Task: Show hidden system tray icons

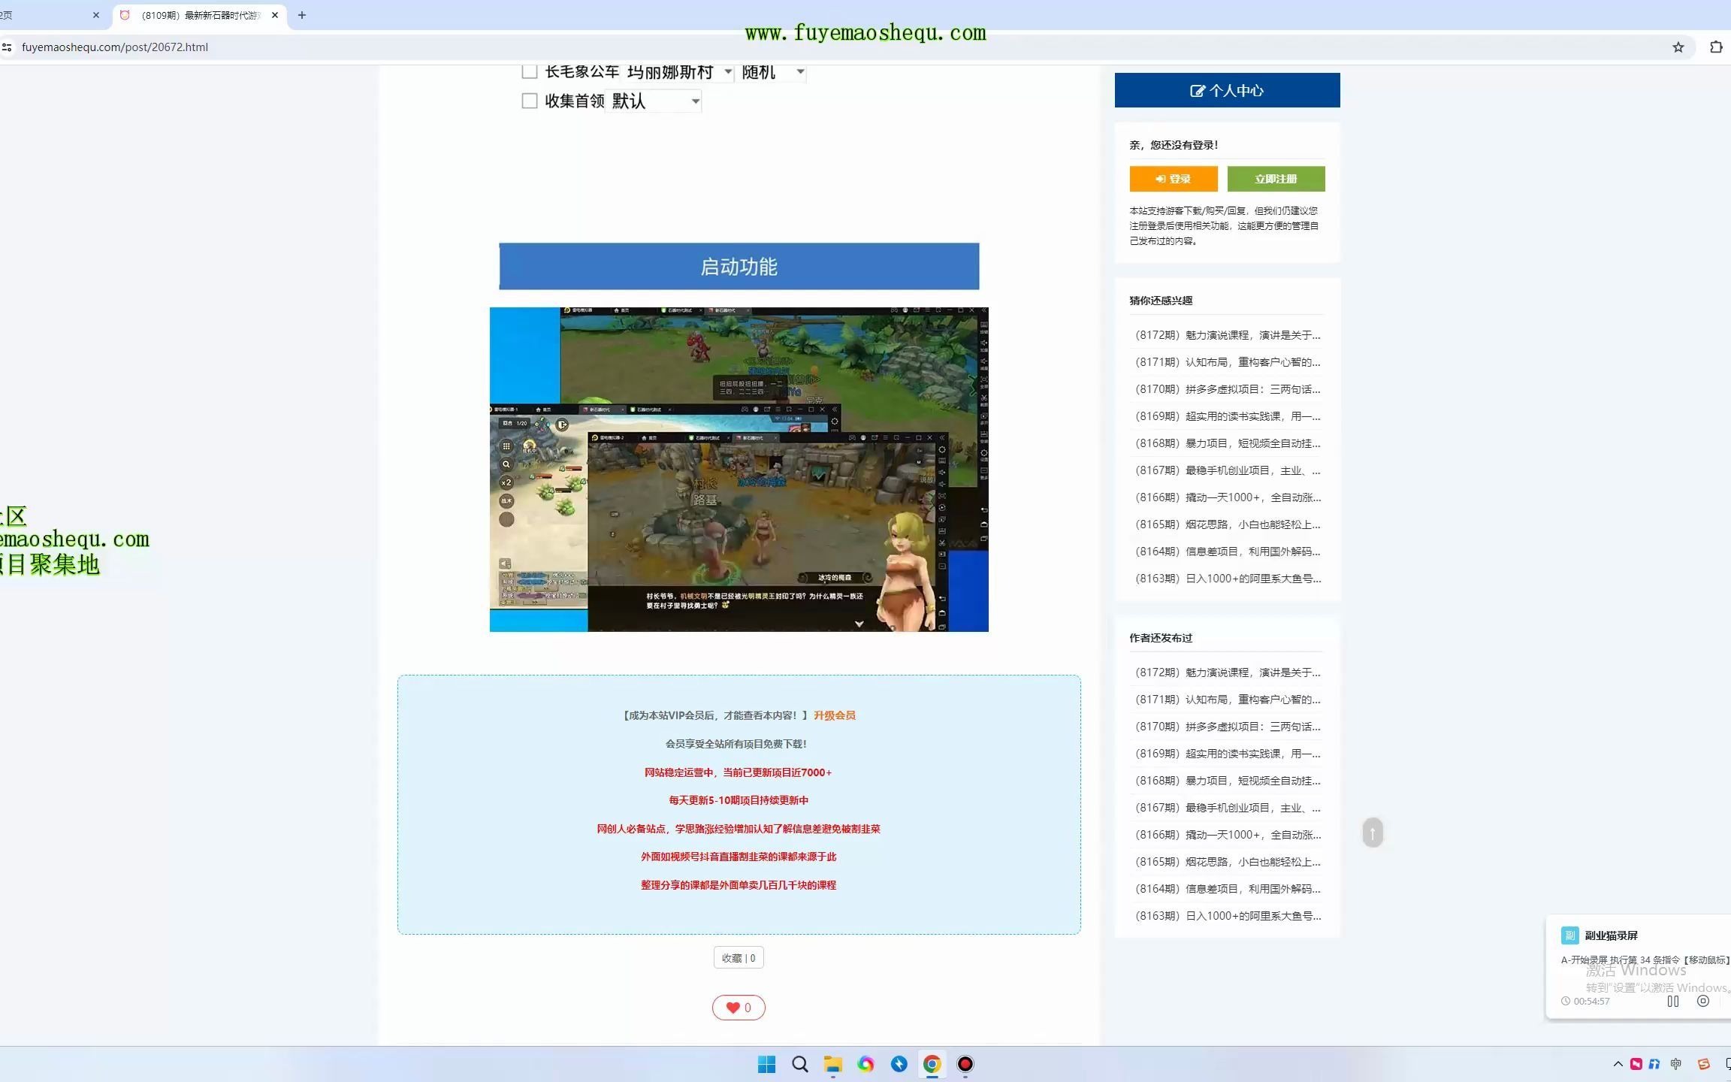Action: click(1618, 1064)
